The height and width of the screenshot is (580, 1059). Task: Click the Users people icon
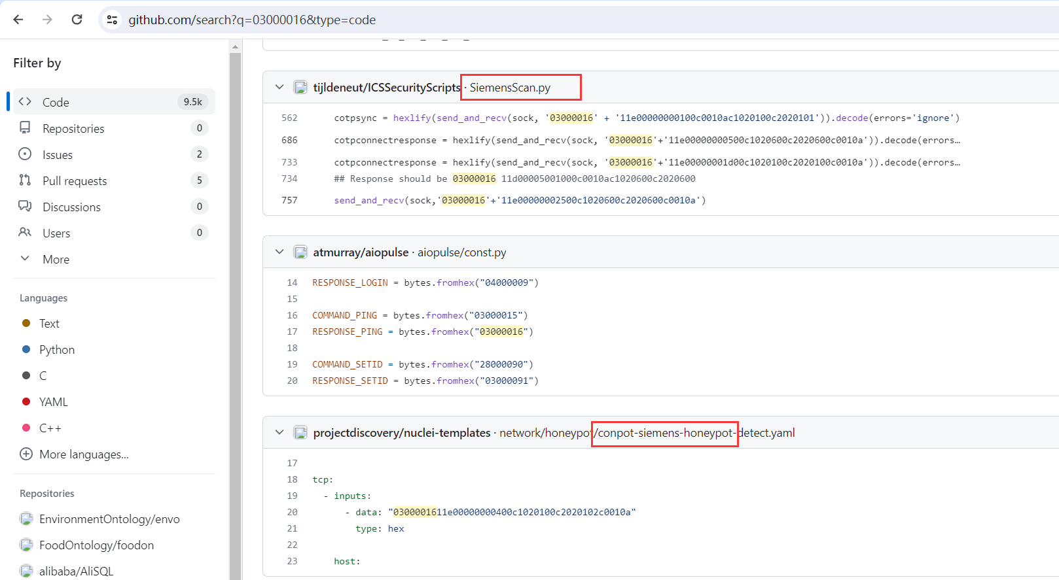[25, 232]
